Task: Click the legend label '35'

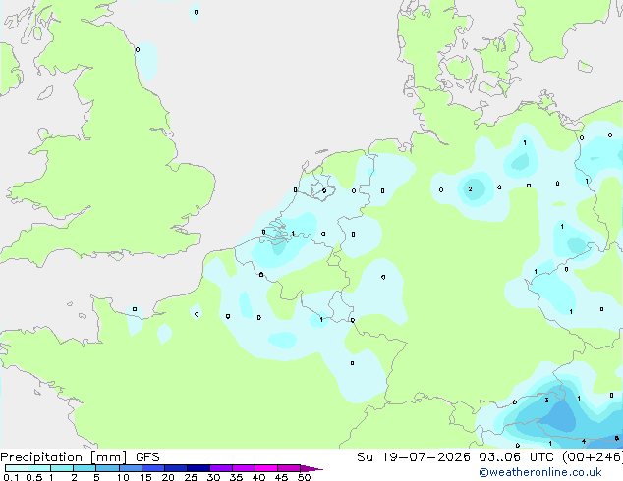Action: click(x=236, y=477)
